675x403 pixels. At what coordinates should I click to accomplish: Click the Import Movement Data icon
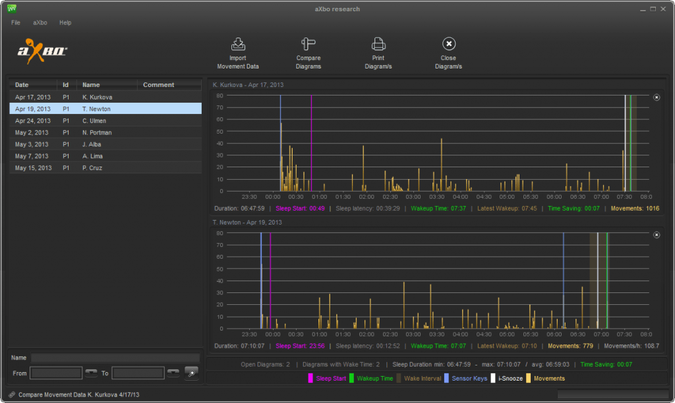point(238,46)
